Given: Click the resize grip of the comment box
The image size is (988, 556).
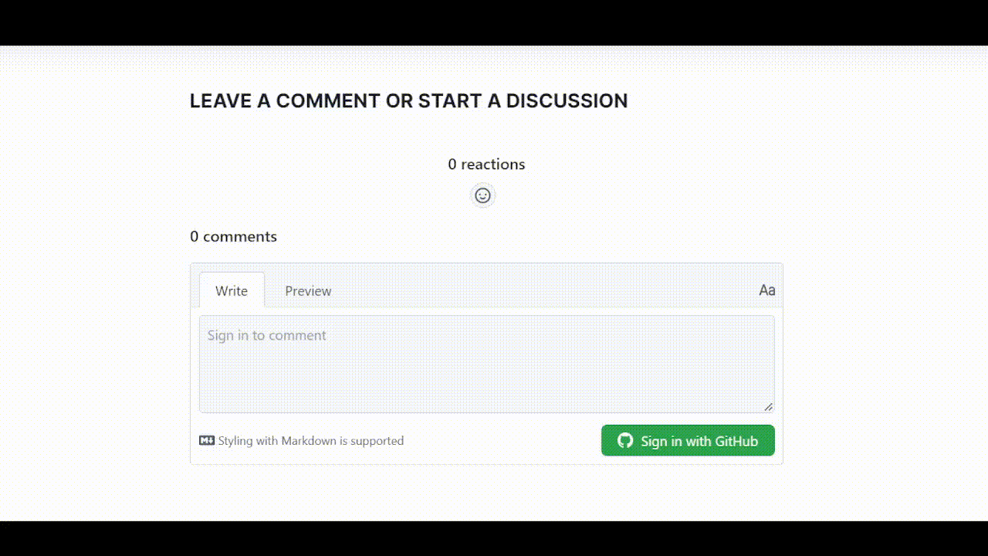Looking at the screenshot, I should pos(769,405).
